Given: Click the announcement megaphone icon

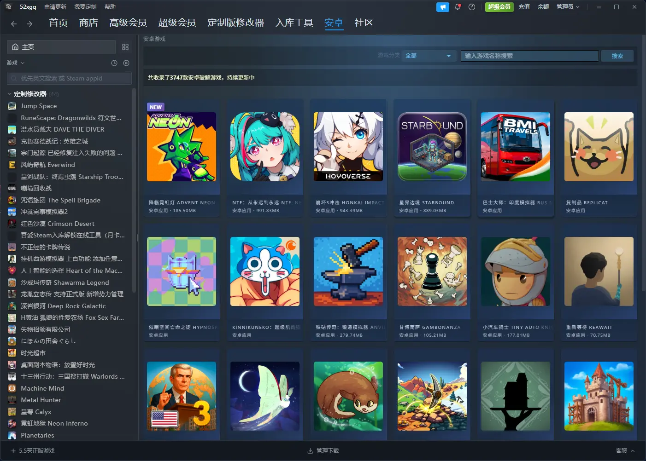Looking at the screenshot, I should [442, 7].
